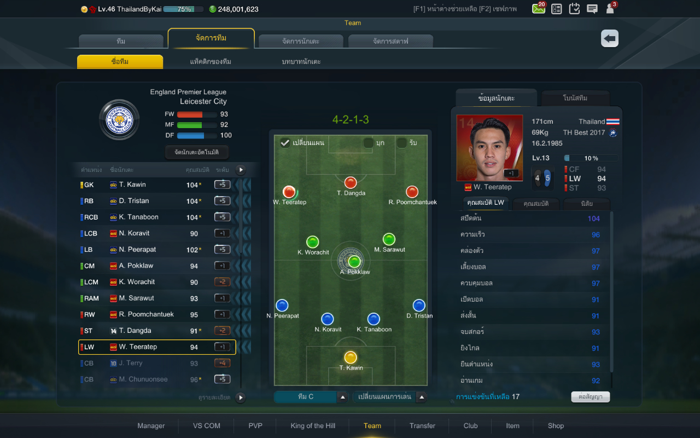This screenshot has height=438, width=700.
Task: Click the Leicester City club crest
Action: [x=119, y=119]
